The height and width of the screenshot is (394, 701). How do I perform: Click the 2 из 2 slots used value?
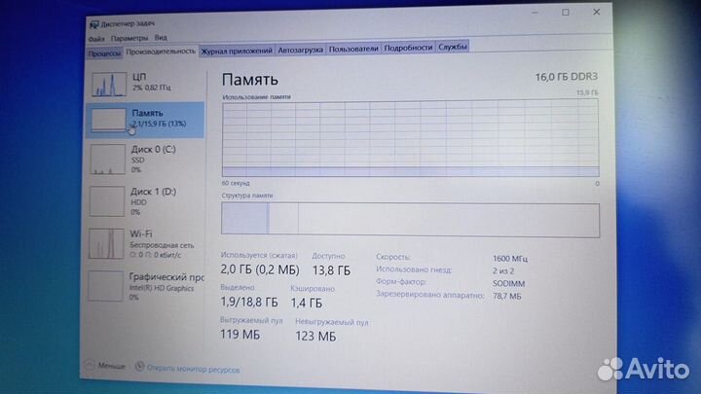[x=503, y=271]
